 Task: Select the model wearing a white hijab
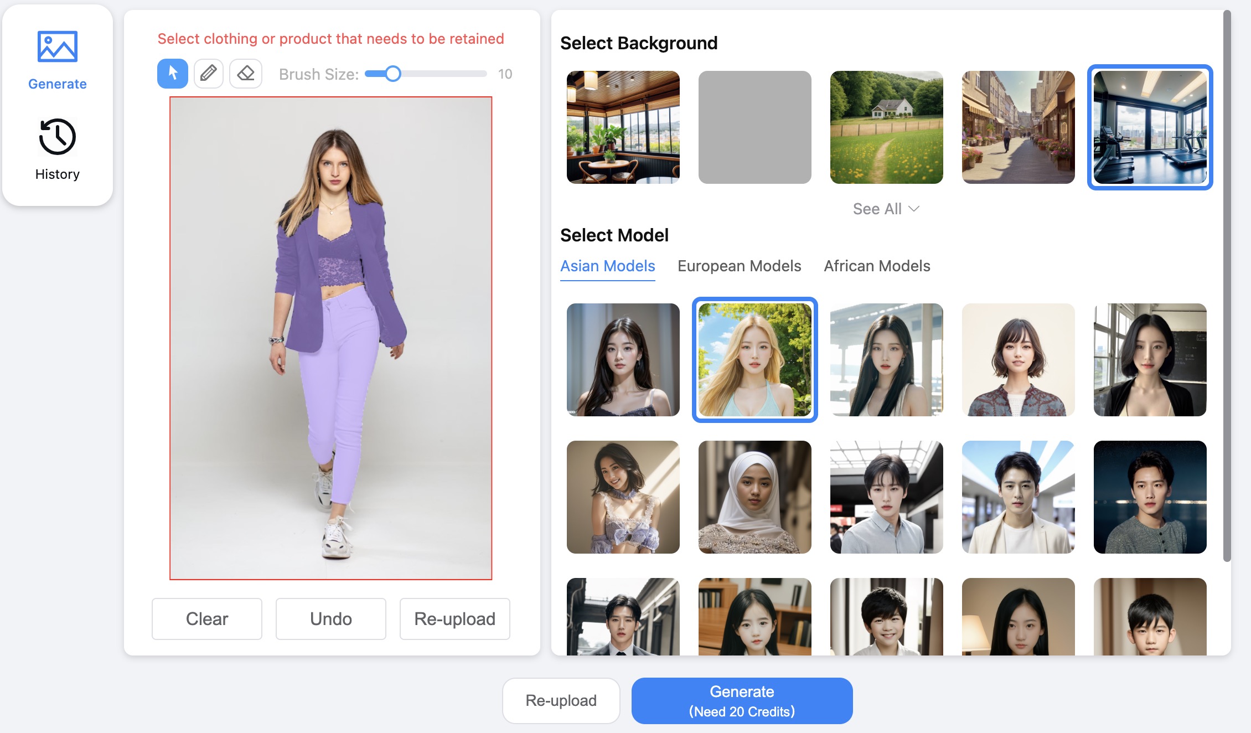pyautogui.click(x=755, y=497)
